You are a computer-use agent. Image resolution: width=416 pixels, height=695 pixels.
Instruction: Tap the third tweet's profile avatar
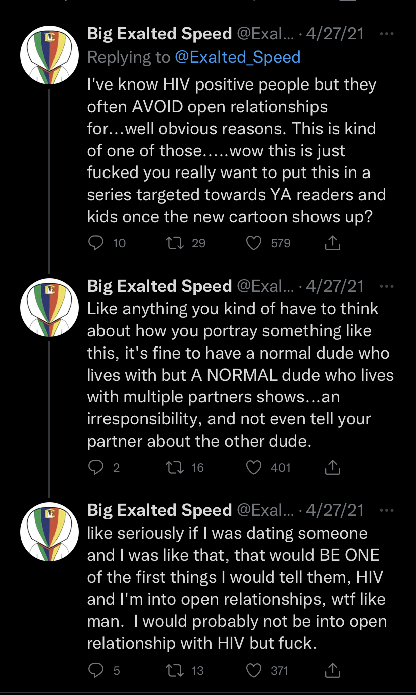pyautogui.click(x=49, y=531)
